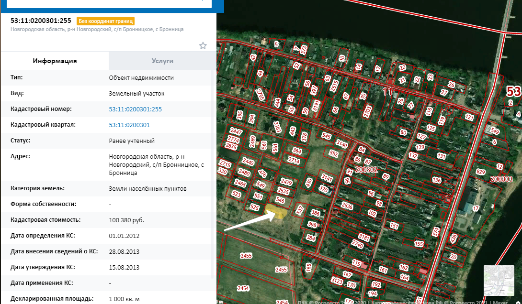522x304 pixels.
Task: Select parcel 2740 on the map
Action: click(357, 244)
